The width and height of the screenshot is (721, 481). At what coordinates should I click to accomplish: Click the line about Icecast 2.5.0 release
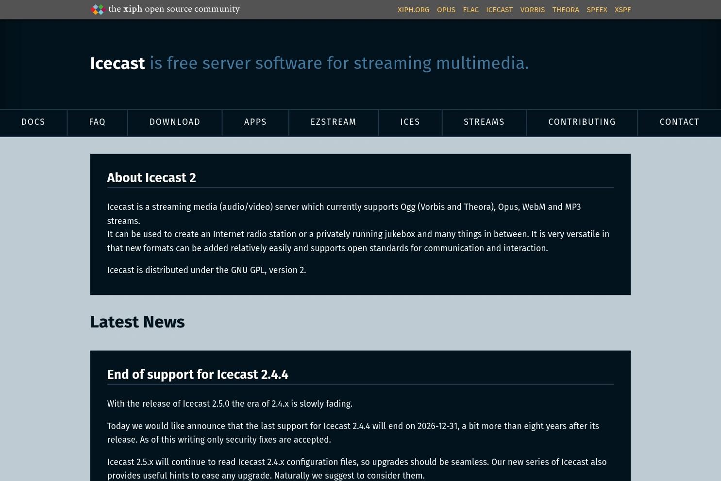(x=230, y=404)
